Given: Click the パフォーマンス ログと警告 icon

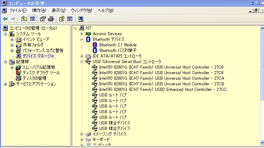Looking at the screenshot, I should pos(18,50).
